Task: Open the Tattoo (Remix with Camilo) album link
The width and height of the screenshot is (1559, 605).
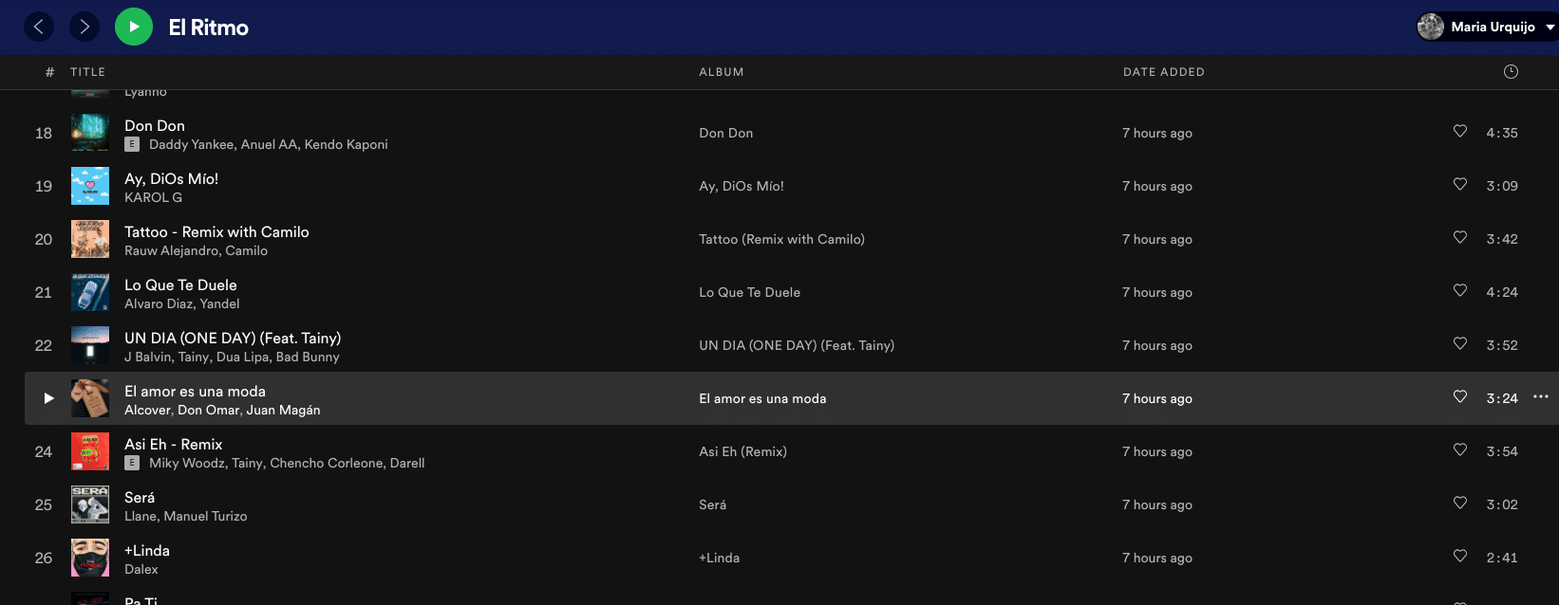Action: click(781, 239)
